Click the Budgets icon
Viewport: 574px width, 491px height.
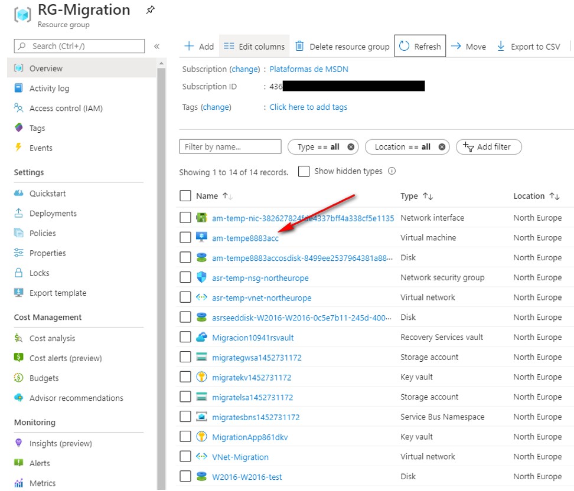[19, 378]
